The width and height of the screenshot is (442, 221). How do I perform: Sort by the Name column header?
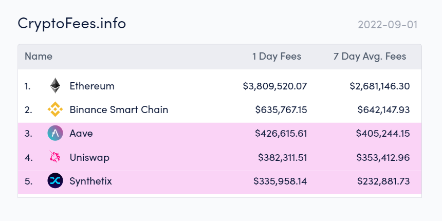pyautogui.click(x=39, y=57)
